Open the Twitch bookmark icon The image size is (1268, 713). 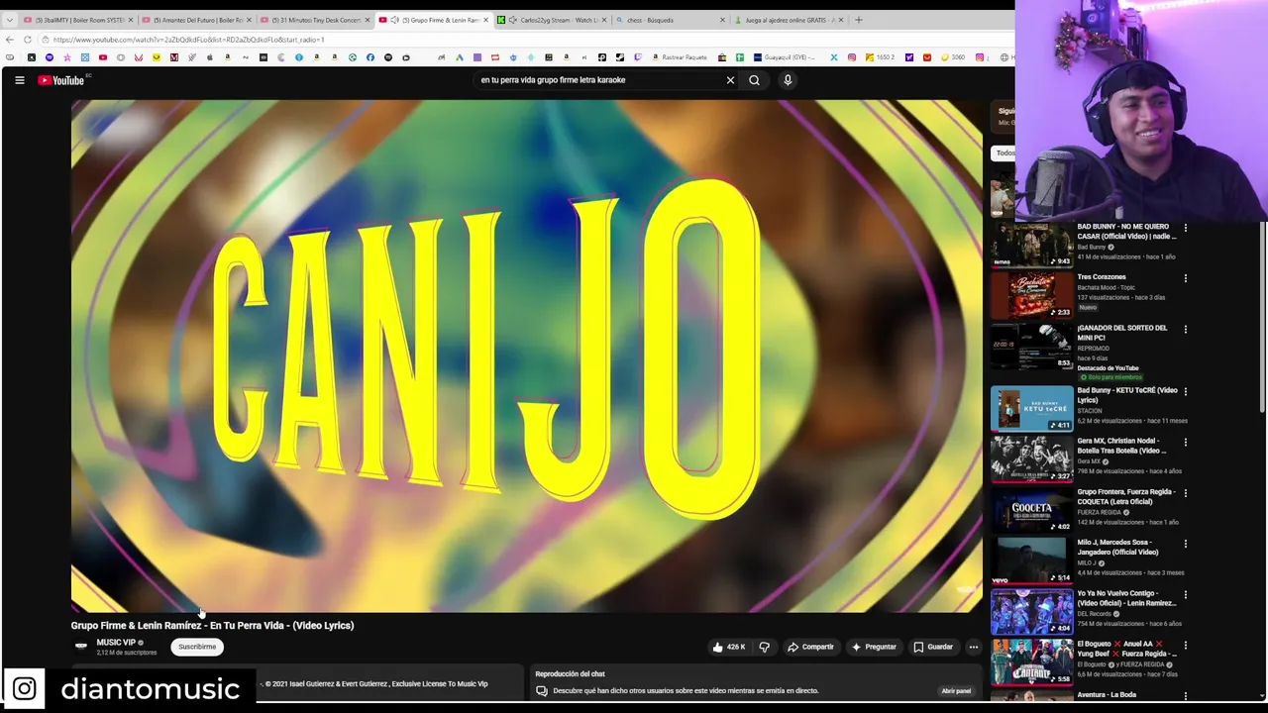click(639, 57)
